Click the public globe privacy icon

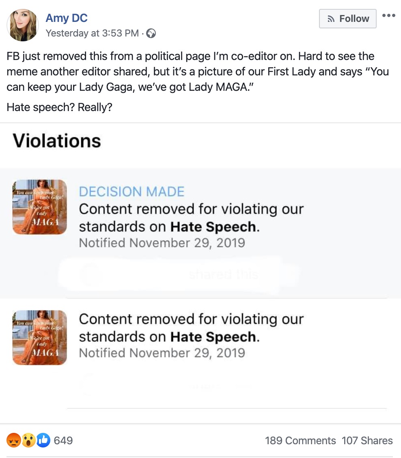point(151,33)
